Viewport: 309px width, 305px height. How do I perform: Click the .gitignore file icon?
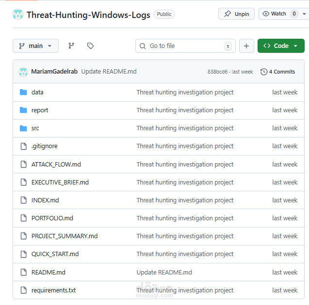pyautogui.click(x=24, y=146)
